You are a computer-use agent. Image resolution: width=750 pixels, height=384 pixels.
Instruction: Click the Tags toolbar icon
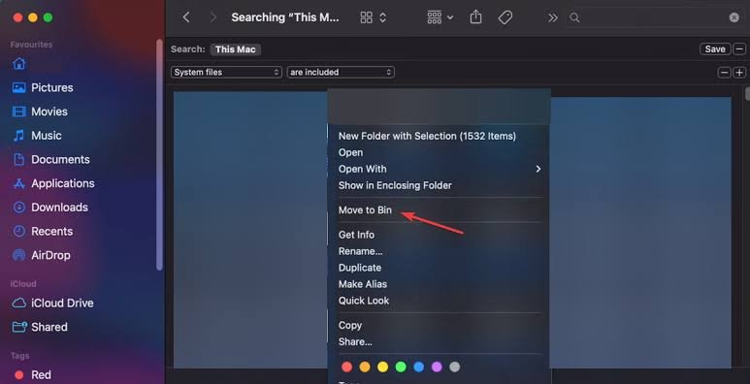(x=505, y=17)
